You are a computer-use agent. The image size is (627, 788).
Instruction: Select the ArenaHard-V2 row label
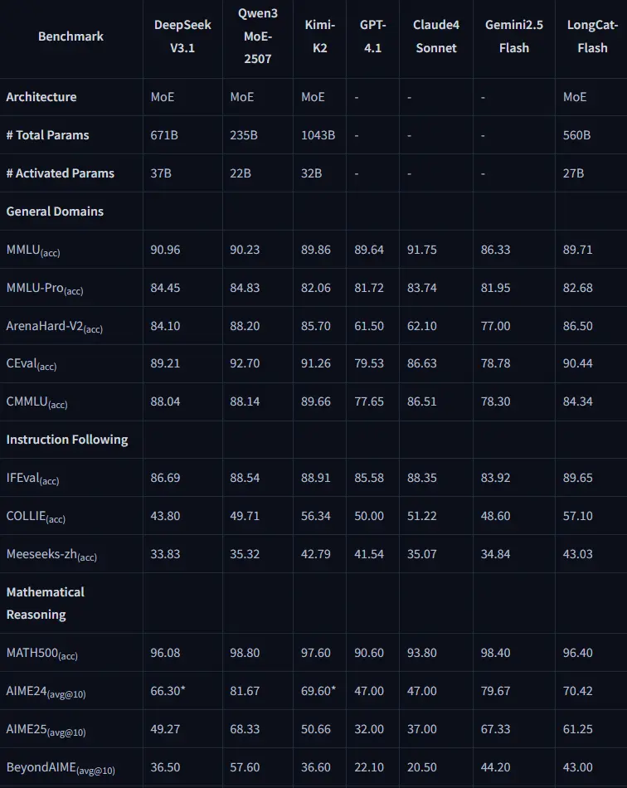(54, 327)
